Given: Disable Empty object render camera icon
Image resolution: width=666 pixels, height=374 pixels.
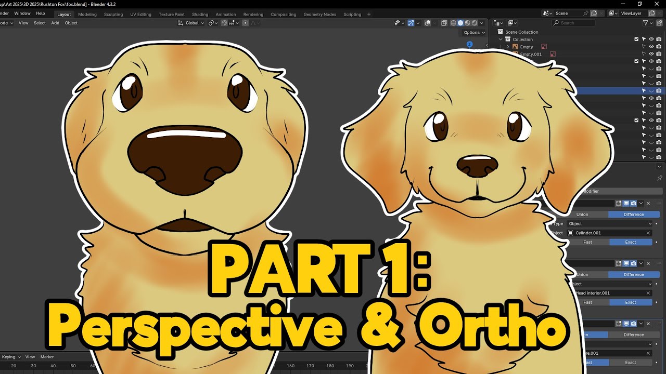Looking at the screenshot, I should (x=659, y=47).
